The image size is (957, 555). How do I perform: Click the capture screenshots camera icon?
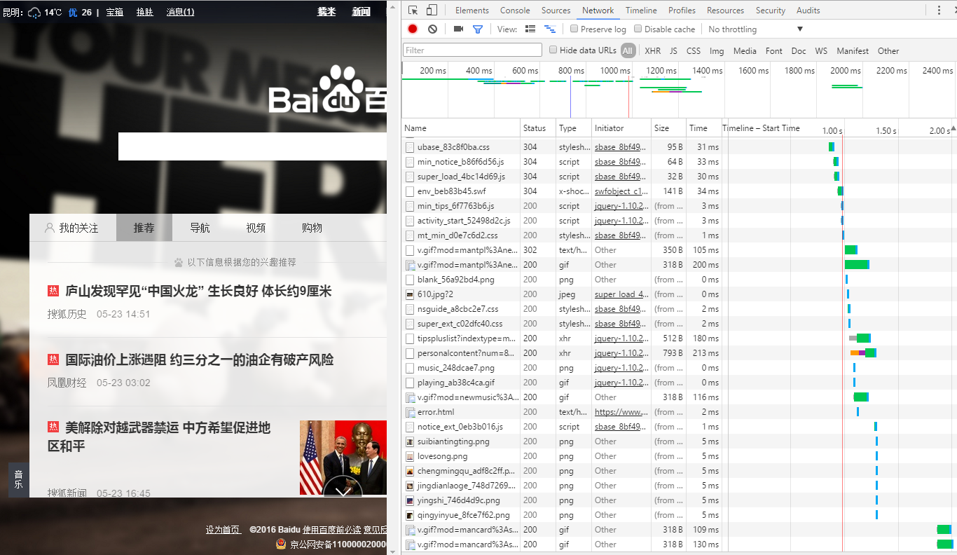coord(458,29)
